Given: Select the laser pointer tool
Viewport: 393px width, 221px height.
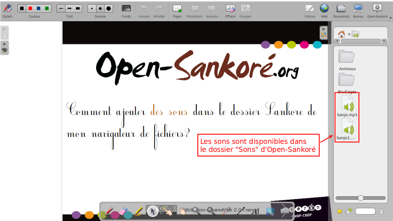Looking at the screenshot, I should pos(226,211).
